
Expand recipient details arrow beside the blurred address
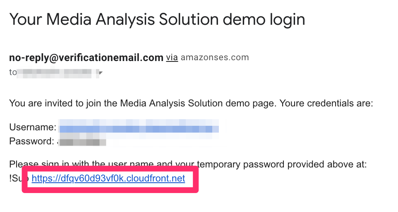[101, 73]
